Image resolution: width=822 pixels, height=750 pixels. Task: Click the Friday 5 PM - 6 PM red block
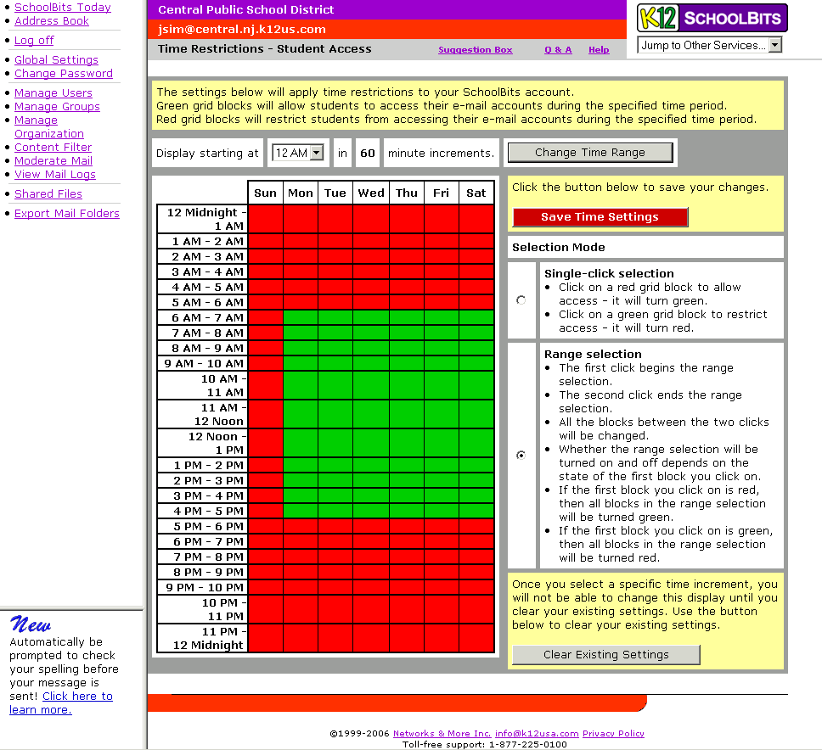coord(441,526)
